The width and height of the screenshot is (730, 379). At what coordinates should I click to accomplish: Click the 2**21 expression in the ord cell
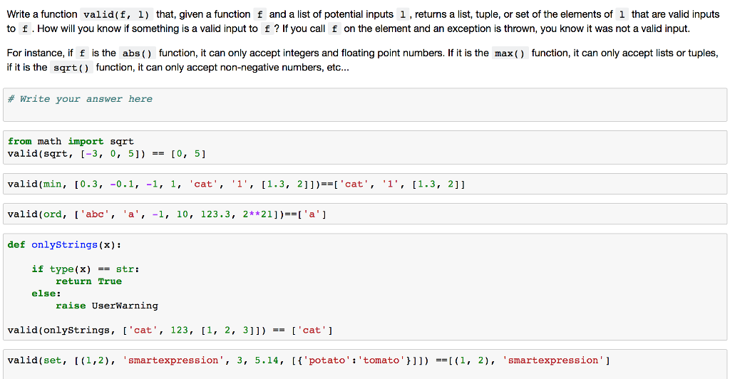257,214
